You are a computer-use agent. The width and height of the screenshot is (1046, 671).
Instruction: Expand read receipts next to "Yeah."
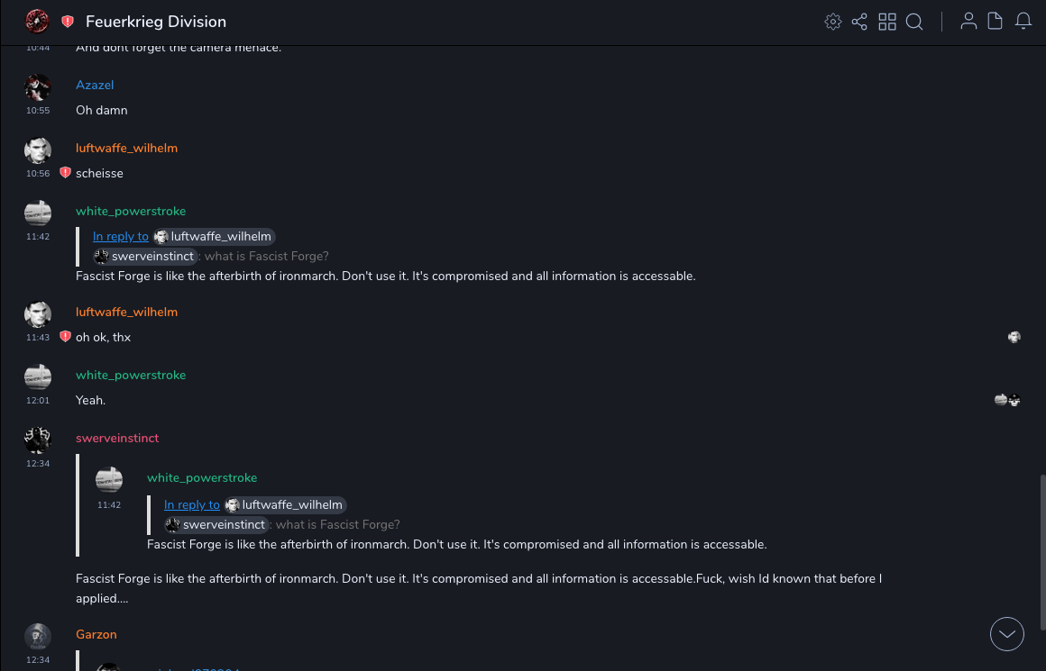click(x=1007, y=400)
